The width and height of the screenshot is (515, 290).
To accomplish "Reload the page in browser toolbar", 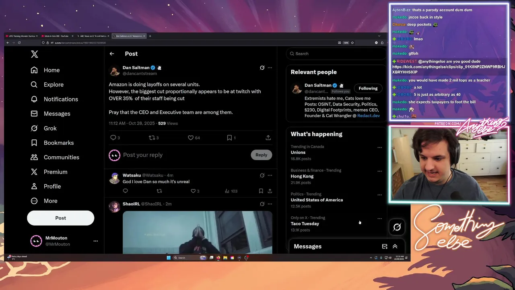I will (19, 43).
